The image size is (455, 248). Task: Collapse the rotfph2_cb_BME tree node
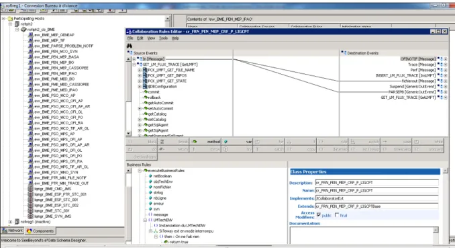click(17, 30)
